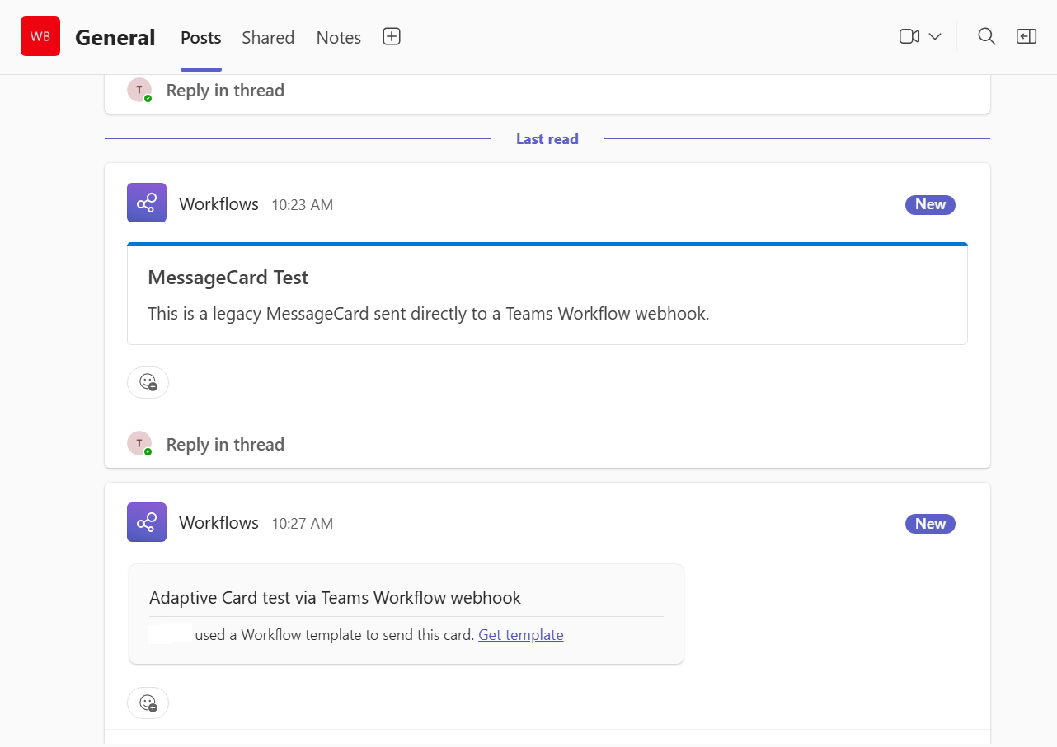Click user avatar beside top Reply in thread
This screenshot has width=1057, height=747.
139,91
